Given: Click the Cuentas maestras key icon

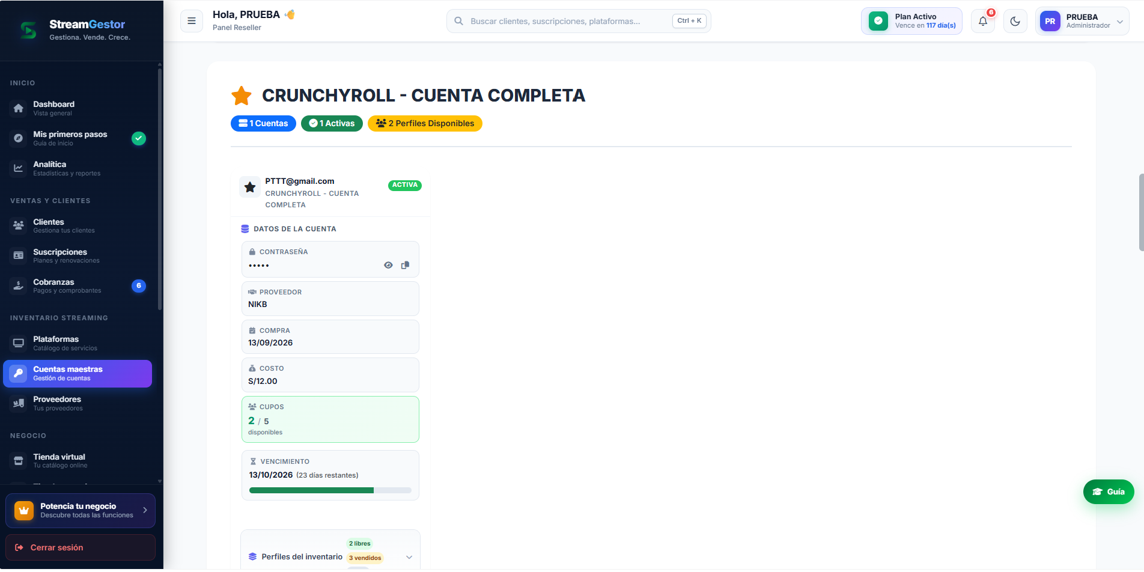Looking at the screenshot, I should tap(19, 373).
